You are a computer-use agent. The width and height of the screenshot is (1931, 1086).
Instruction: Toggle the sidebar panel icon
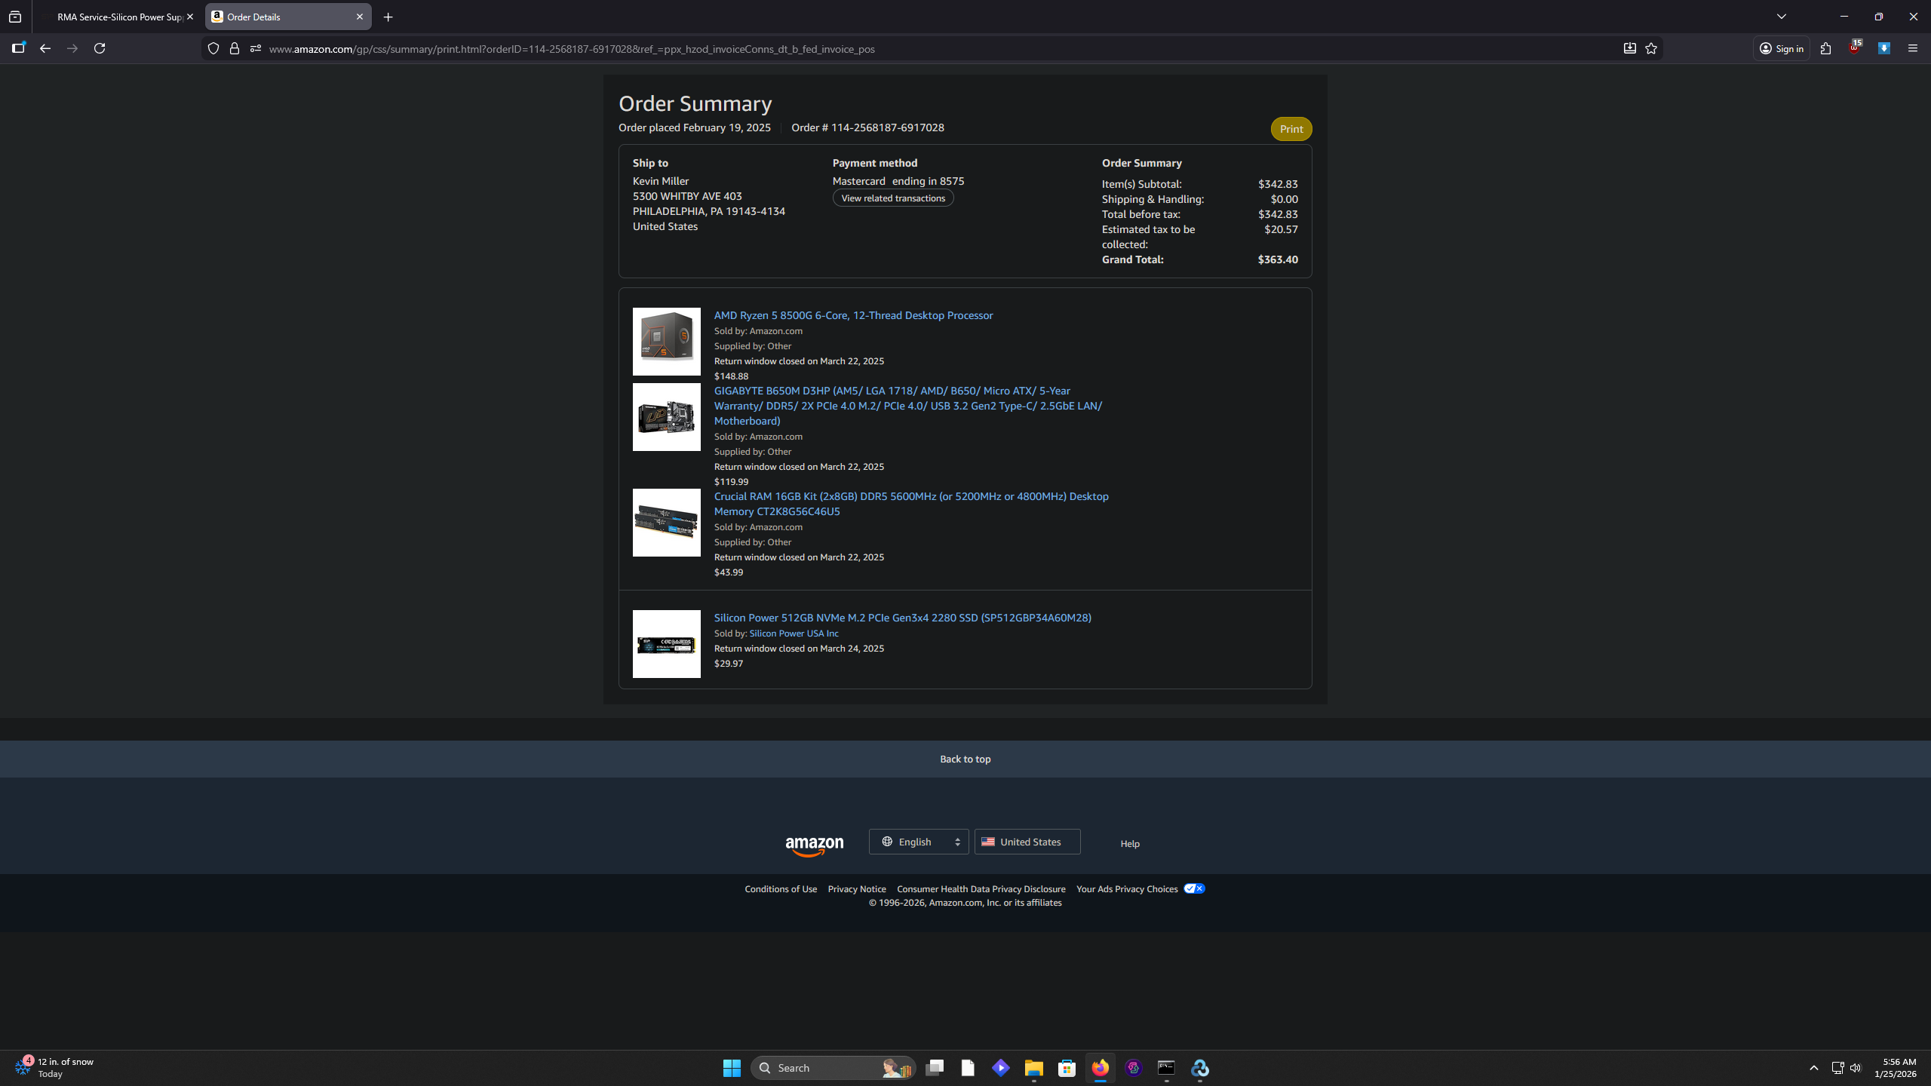click(18, 48)
